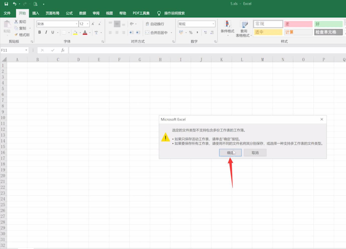346x249 pixels.
Task: Toggle Italic formatting
Action: tap(46, 32)
